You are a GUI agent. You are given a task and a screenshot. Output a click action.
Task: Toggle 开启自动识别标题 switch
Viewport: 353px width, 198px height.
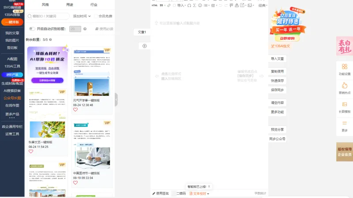32,29
